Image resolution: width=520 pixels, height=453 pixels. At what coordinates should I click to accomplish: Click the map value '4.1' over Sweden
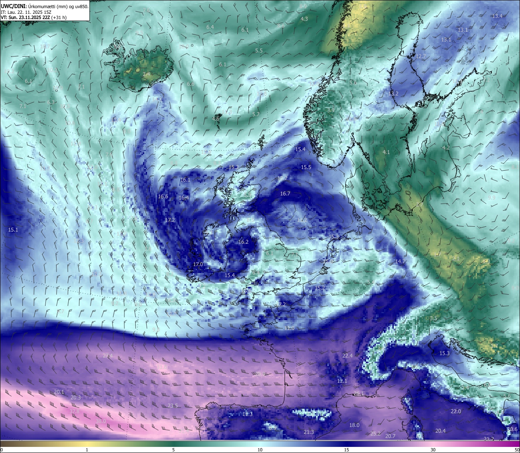click(x=386, y=152)
